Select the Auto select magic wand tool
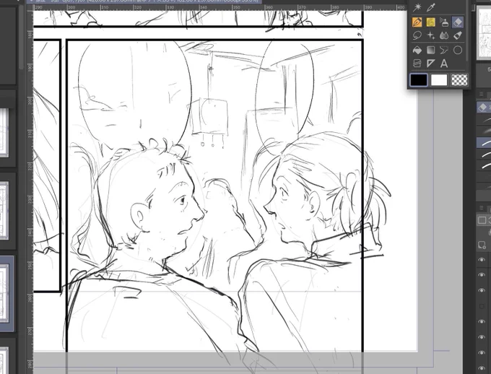The width and height of the screenshot is (491, 374). pyautogui.click(x=417, y=7)
